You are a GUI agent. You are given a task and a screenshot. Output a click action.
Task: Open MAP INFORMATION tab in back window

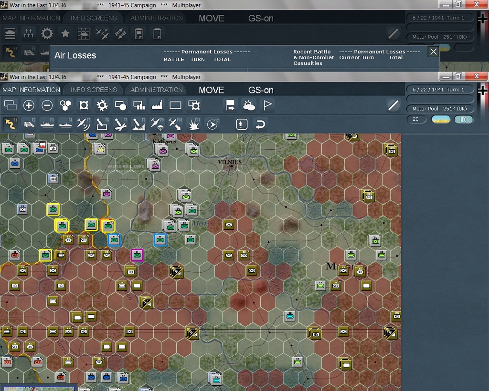pos(31,18)
